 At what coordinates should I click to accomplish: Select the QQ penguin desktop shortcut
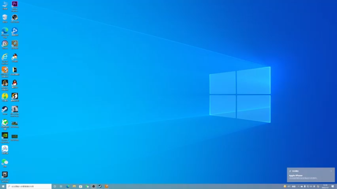point(15,84)
